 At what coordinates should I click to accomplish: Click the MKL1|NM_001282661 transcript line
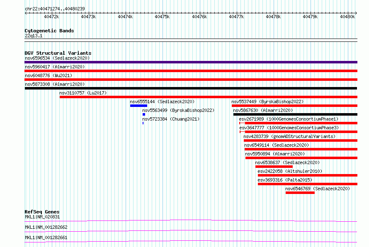(x=191, y=241)
